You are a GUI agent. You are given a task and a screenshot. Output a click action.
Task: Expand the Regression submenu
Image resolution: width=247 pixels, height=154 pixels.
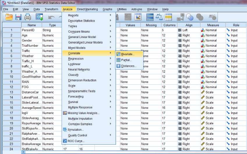89,59
